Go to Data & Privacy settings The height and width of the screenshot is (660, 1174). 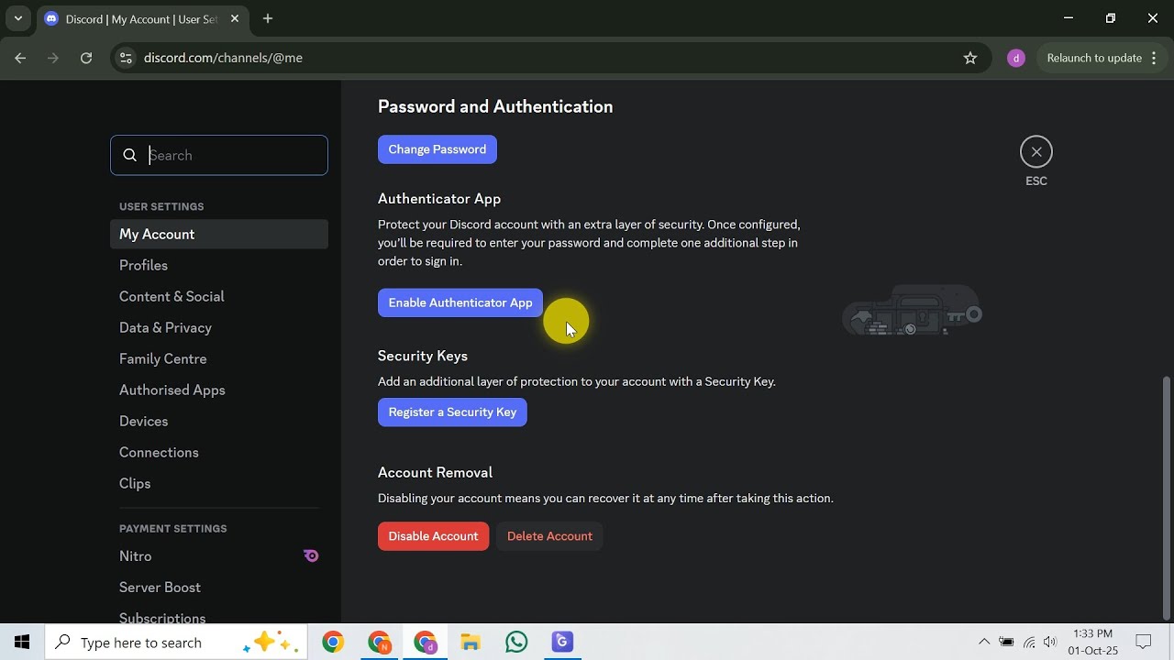coord(219,327)
